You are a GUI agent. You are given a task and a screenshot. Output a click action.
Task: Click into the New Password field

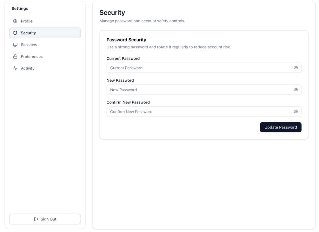204,90
